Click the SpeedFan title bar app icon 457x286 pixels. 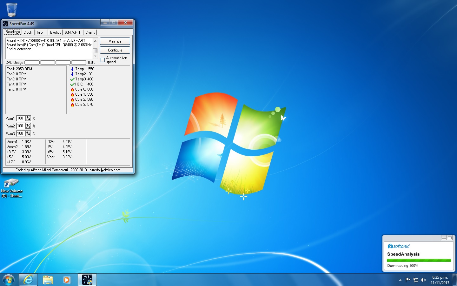(5, 24)
